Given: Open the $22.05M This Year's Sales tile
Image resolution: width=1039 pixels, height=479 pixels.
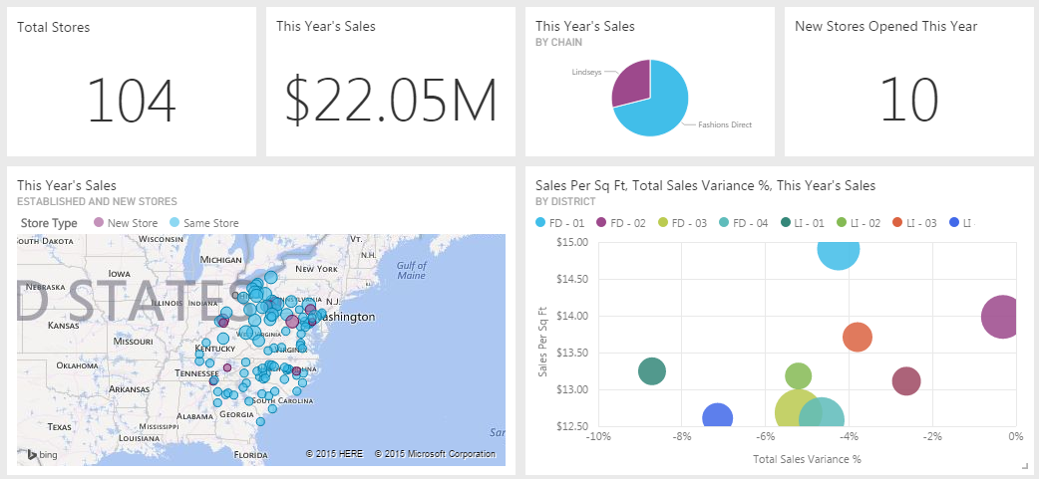Looking at the screenshot, I should (390, 82).
